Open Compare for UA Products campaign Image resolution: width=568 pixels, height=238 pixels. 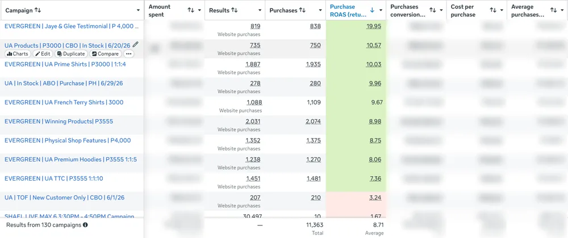click(105, 54)
